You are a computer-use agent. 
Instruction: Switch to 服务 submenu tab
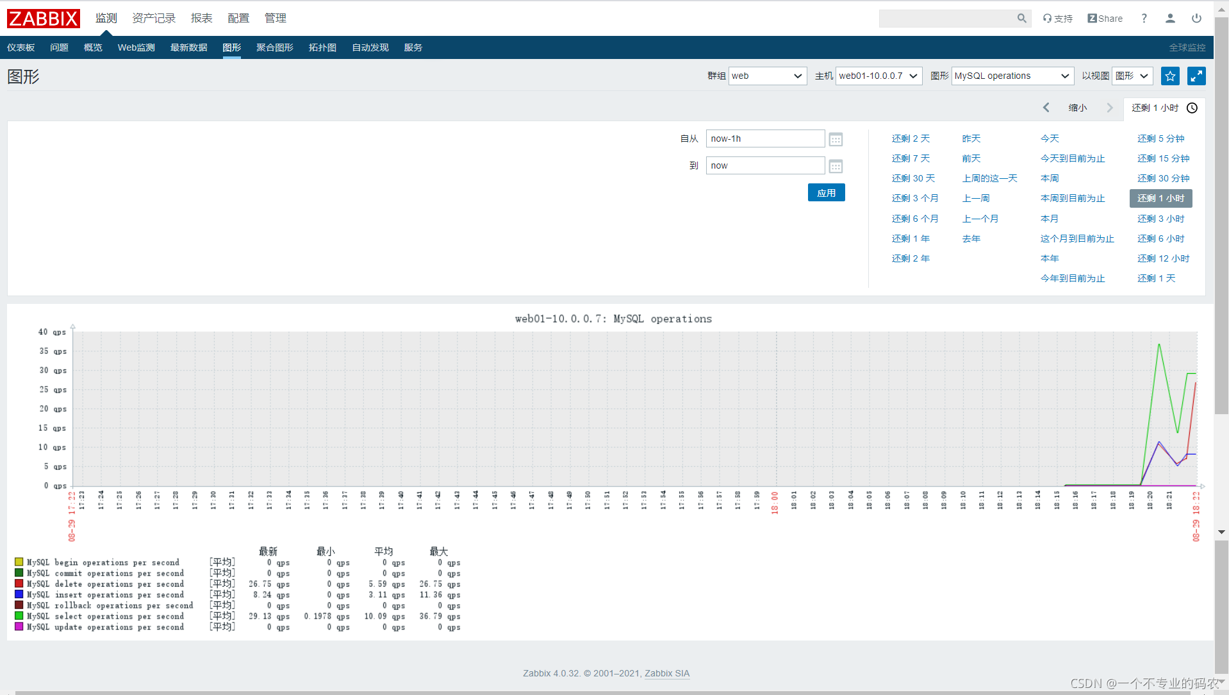point(413,47)
